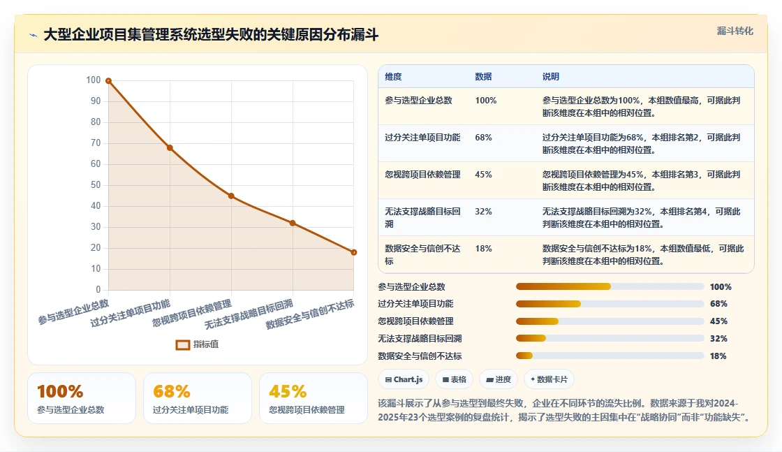This screenshot has width=782, height=452.
Task: Click table cell 过分关注单项目功能 in the 维度 column
Action: (x=422, y=137)
